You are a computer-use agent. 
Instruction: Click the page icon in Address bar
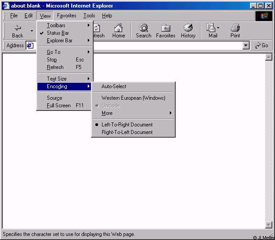[30, 45]
